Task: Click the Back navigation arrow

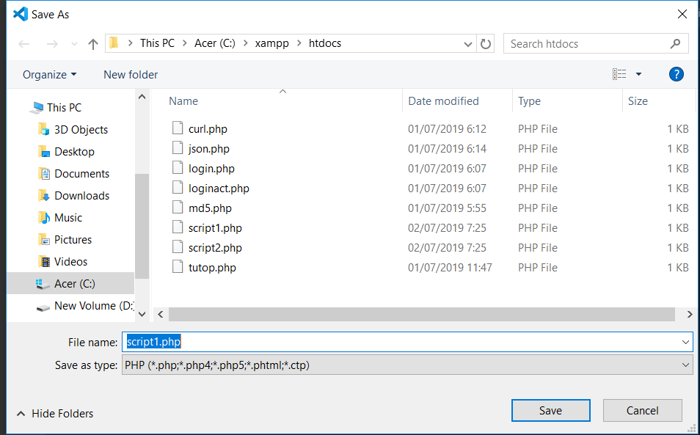Action: tap(24, 44)
